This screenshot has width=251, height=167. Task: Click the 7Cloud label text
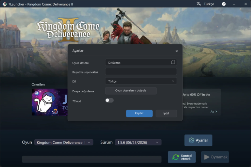tap(77, 101)
